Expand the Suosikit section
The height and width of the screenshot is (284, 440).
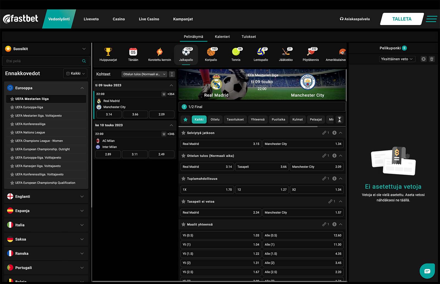point(84,49)
